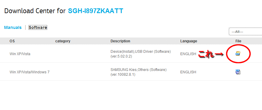This screenshot has width=262, height=110.
Task: Click the ver.10082.8.1 version text
Action: click(x=123, y=75)
